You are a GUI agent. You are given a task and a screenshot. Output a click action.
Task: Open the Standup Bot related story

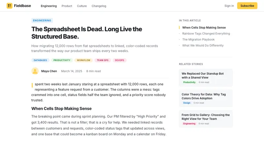tap(206, 78)
